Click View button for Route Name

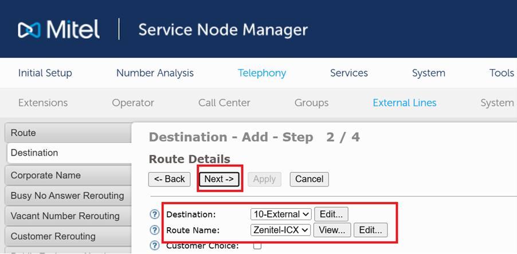(x=332, y=230)
